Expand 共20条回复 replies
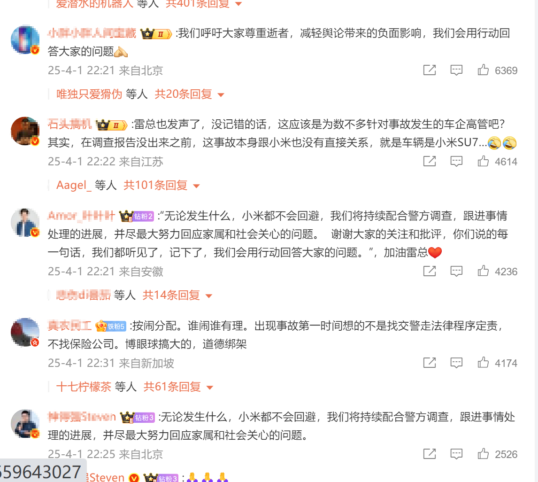 189,94
